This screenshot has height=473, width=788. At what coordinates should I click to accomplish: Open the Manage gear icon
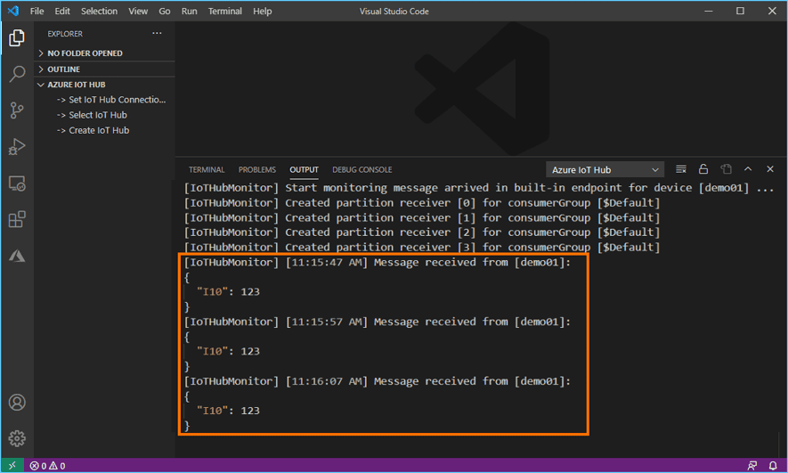(x=17, y=438)
